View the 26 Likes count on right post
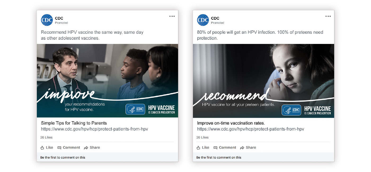The height and width of the screenshot is (172, 371). point(202,137)
